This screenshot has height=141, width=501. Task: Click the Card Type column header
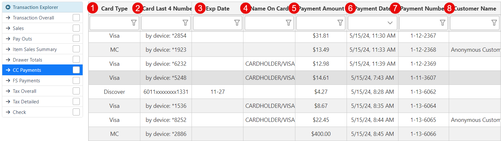coord(114,9)
